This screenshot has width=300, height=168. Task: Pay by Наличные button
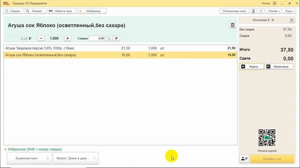pos(279,66)
